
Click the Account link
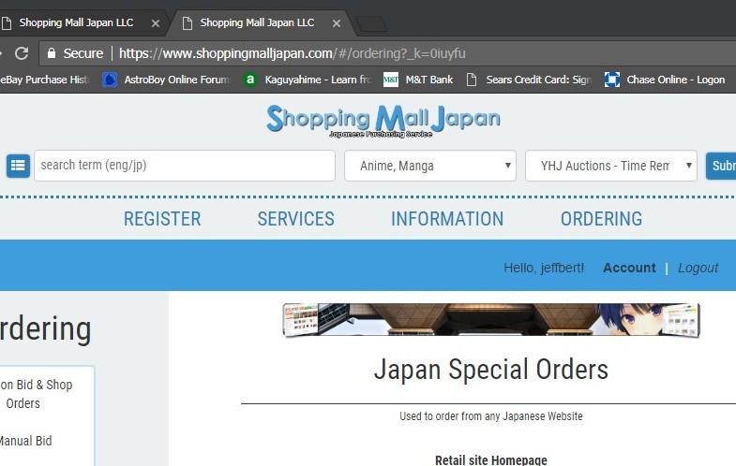click(x=629, y=268)
